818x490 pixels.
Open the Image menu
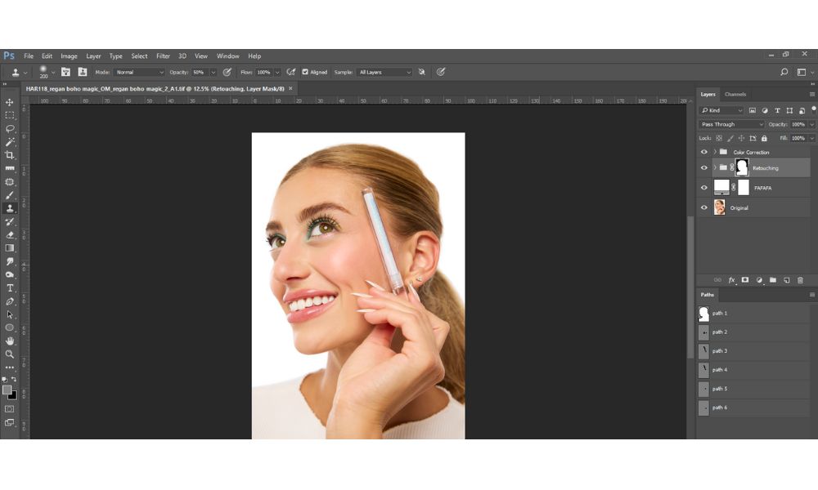click(69, 56)
